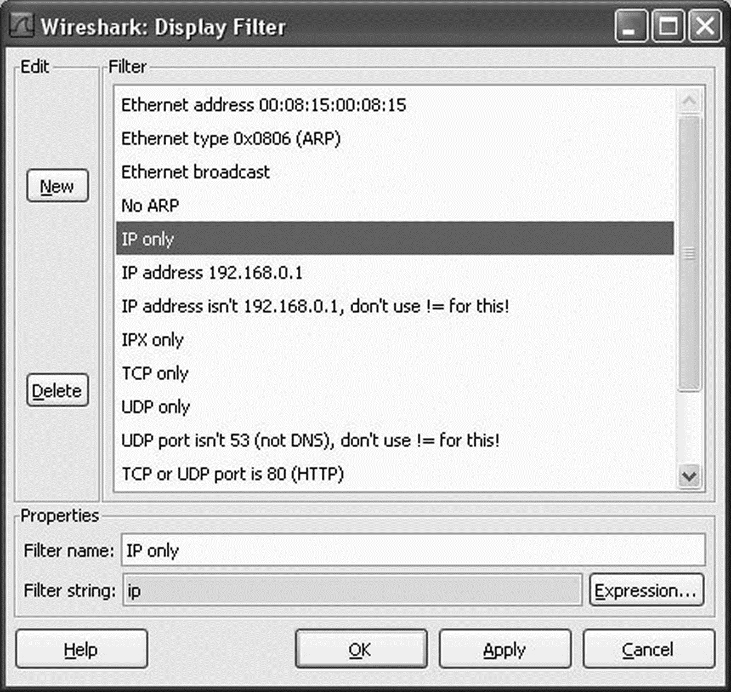Image resolution: width=731 pixels, height=692 pixels.
Task: Select the TCP only filter
Action: [x=395, y=373]
